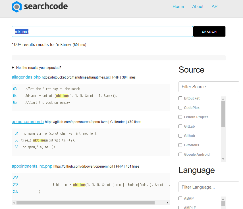This screenshot has height=209, width=243.
Task: Click the highlighted mktime in the $thistime line
Action: tap(79, 185)
